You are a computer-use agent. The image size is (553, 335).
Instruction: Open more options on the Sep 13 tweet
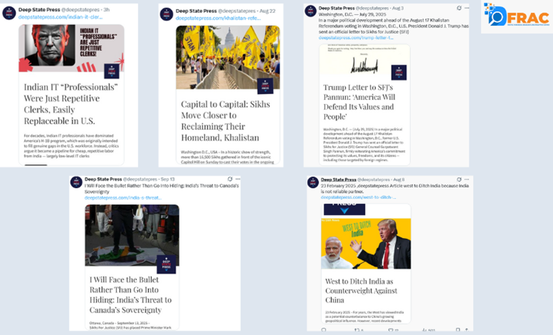click(238, 179)
